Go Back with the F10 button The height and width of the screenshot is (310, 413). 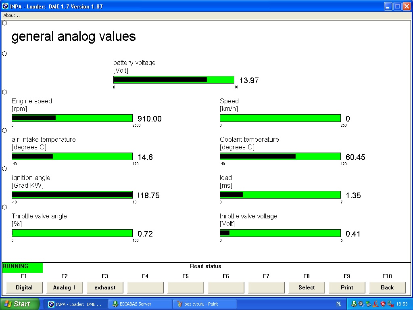pyautogui.click(x=387, y=287)
